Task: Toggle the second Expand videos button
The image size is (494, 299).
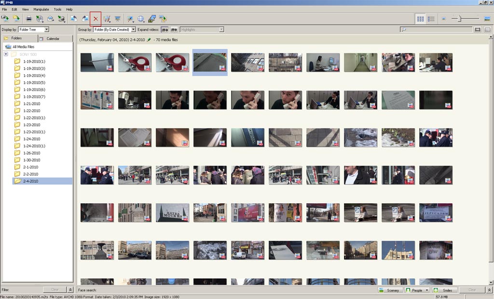Action: tap(174, 29)
